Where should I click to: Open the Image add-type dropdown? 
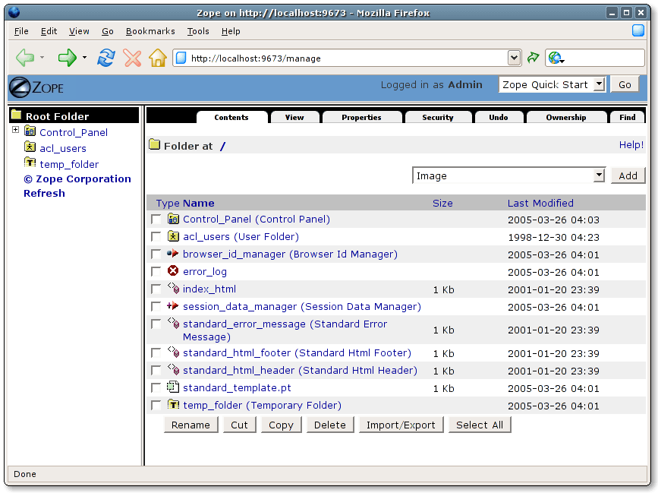click(508, 175)
